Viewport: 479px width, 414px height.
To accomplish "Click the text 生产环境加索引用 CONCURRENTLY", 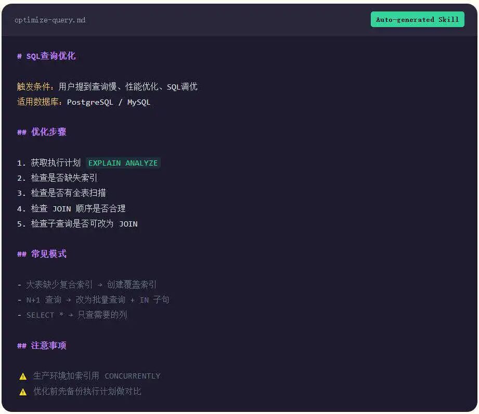I will pos(97,376).
